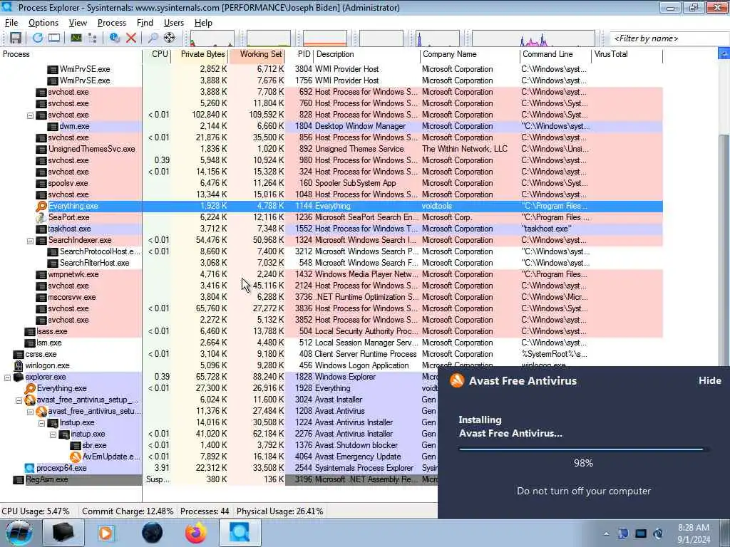The width and height of the screenshot is (730, 547).
Task: Collapse the Instup.exe PID 1224 node
Action: 41,423
